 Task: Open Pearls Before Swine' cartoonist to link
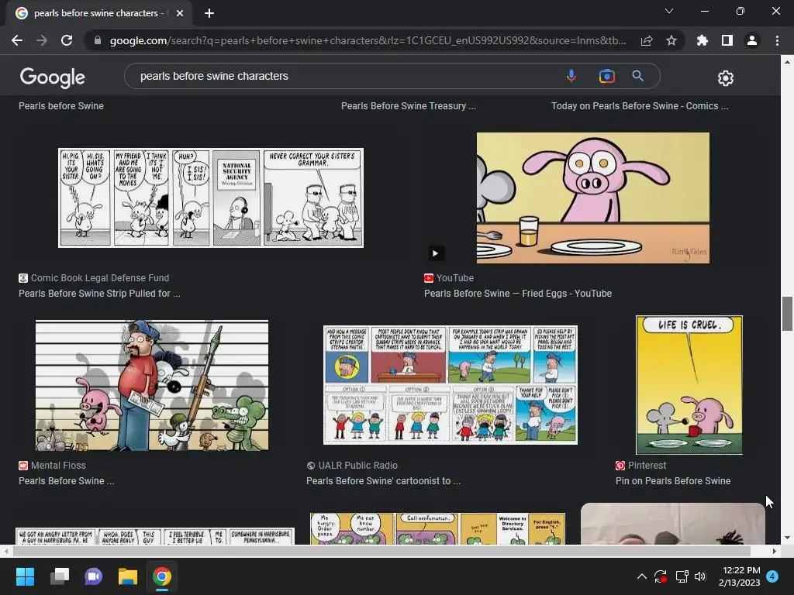coord(383,481)
